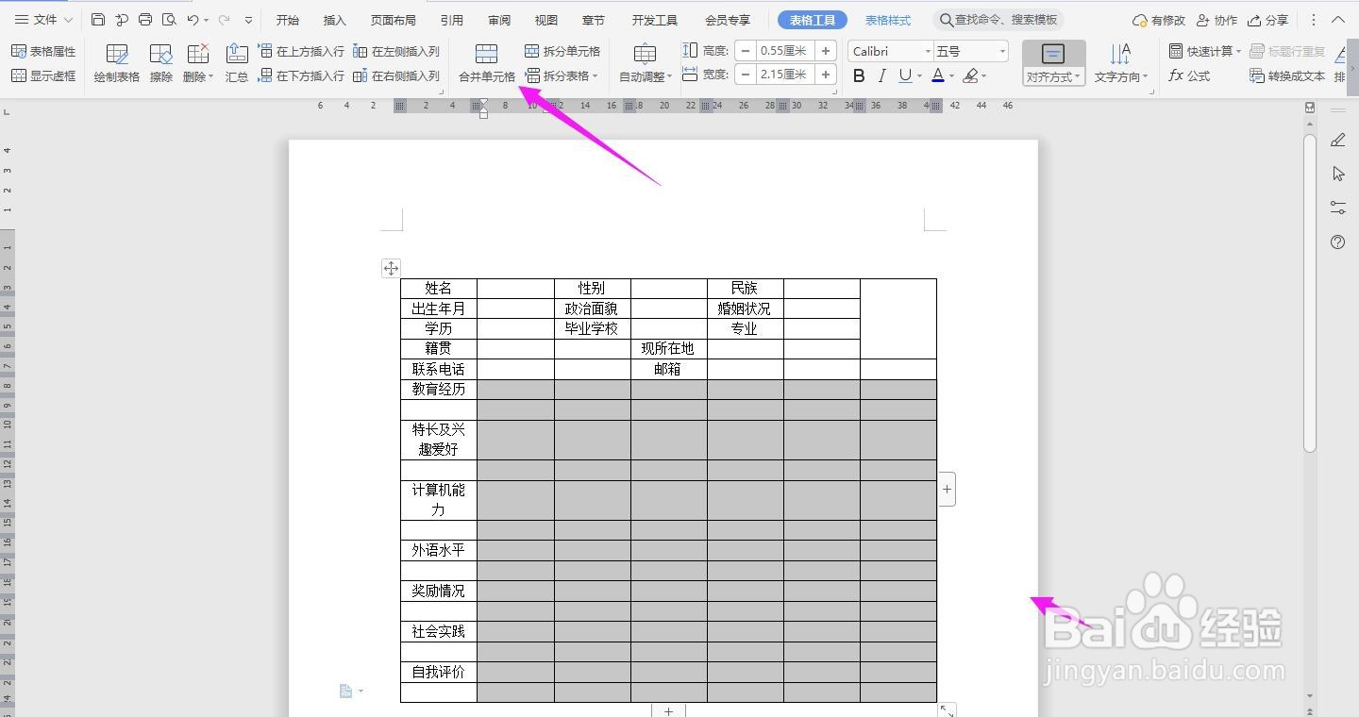Open font color dropdown arrow
Image resolution: width=1359 pixels, height=717 pixels.
(x=951, y=76)
